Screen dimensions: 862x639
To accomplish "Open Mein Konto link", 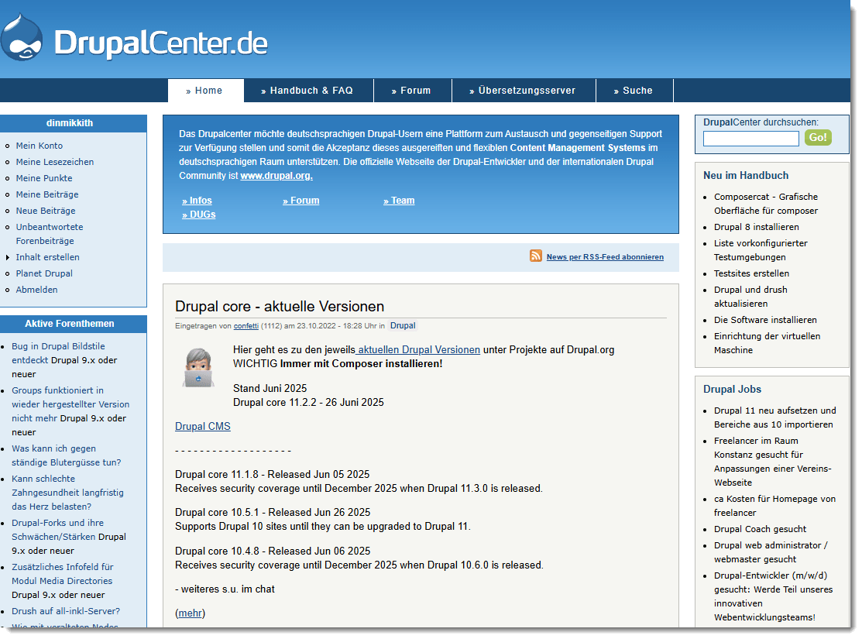I will pos(39,146).
